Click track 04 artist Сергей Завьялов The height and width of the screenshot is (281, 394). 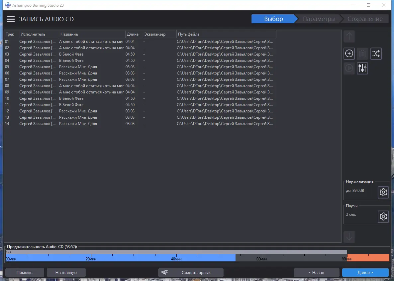(38, 61)
